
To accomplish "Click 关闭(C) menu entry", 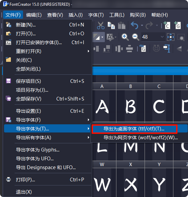I will pos(48,60).
